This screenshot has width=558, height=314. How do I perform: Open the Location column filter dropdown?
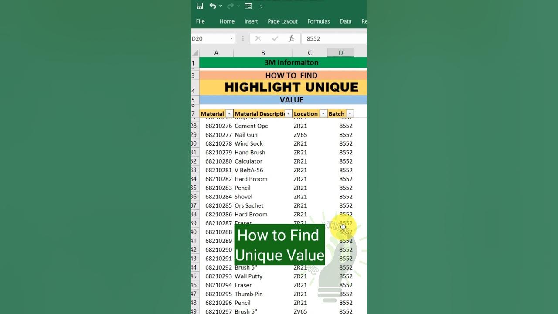click(323, 114)
